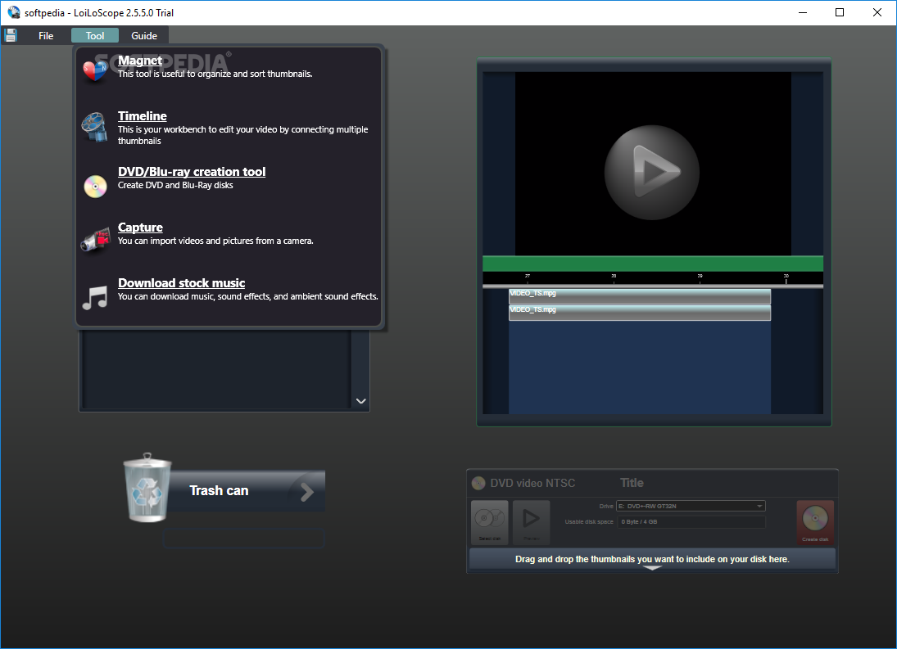Image resolution: width=897 pixels, height=649 pixels.
Task: Open the File menu
Action: tap(46, 35)
